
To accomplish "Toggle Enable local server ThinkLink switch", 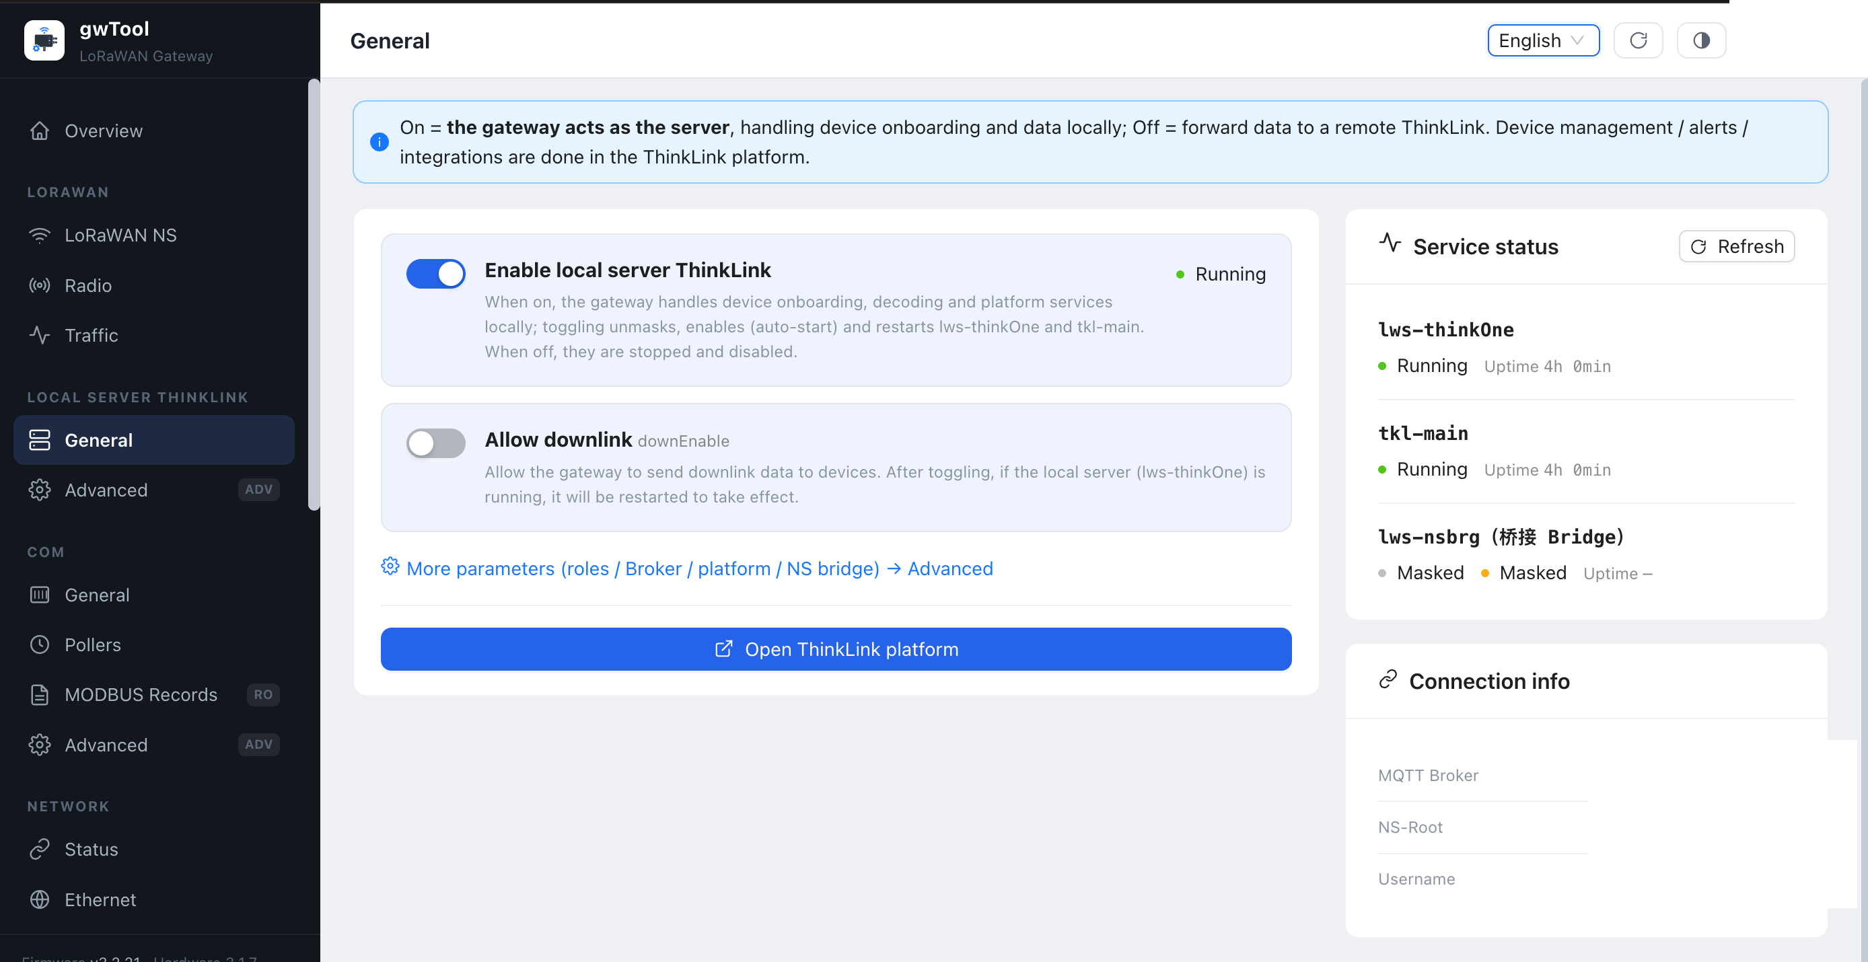I will coord(436,274).
